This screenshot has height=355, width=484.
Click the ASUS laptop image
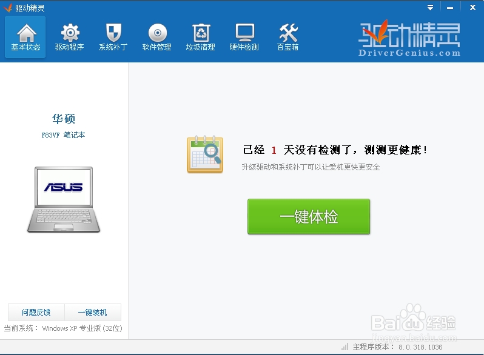point(64,199)
